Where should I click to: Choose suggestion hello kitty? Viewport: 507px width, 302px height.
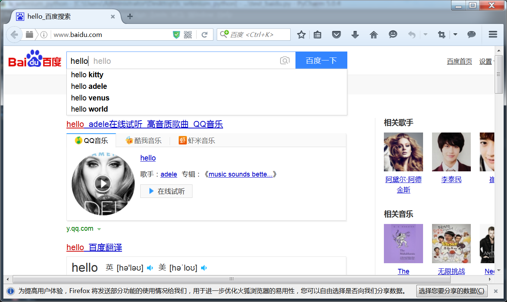[x=207, y=75]
